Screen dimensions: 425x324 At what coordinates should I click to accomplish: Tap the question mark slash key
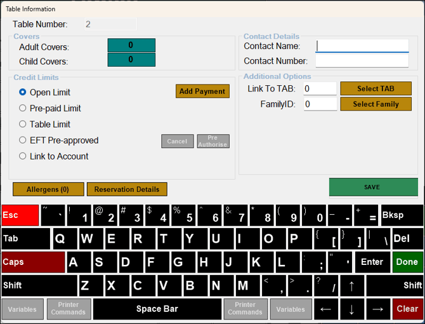pyautogui.click(x=326, y=285)
